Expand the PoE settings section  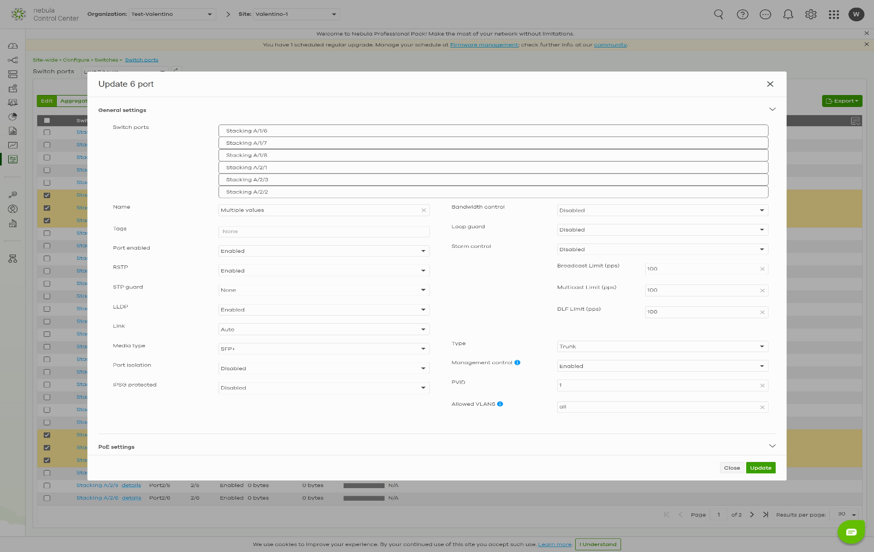pyautogui.click(x=772, y=446)
